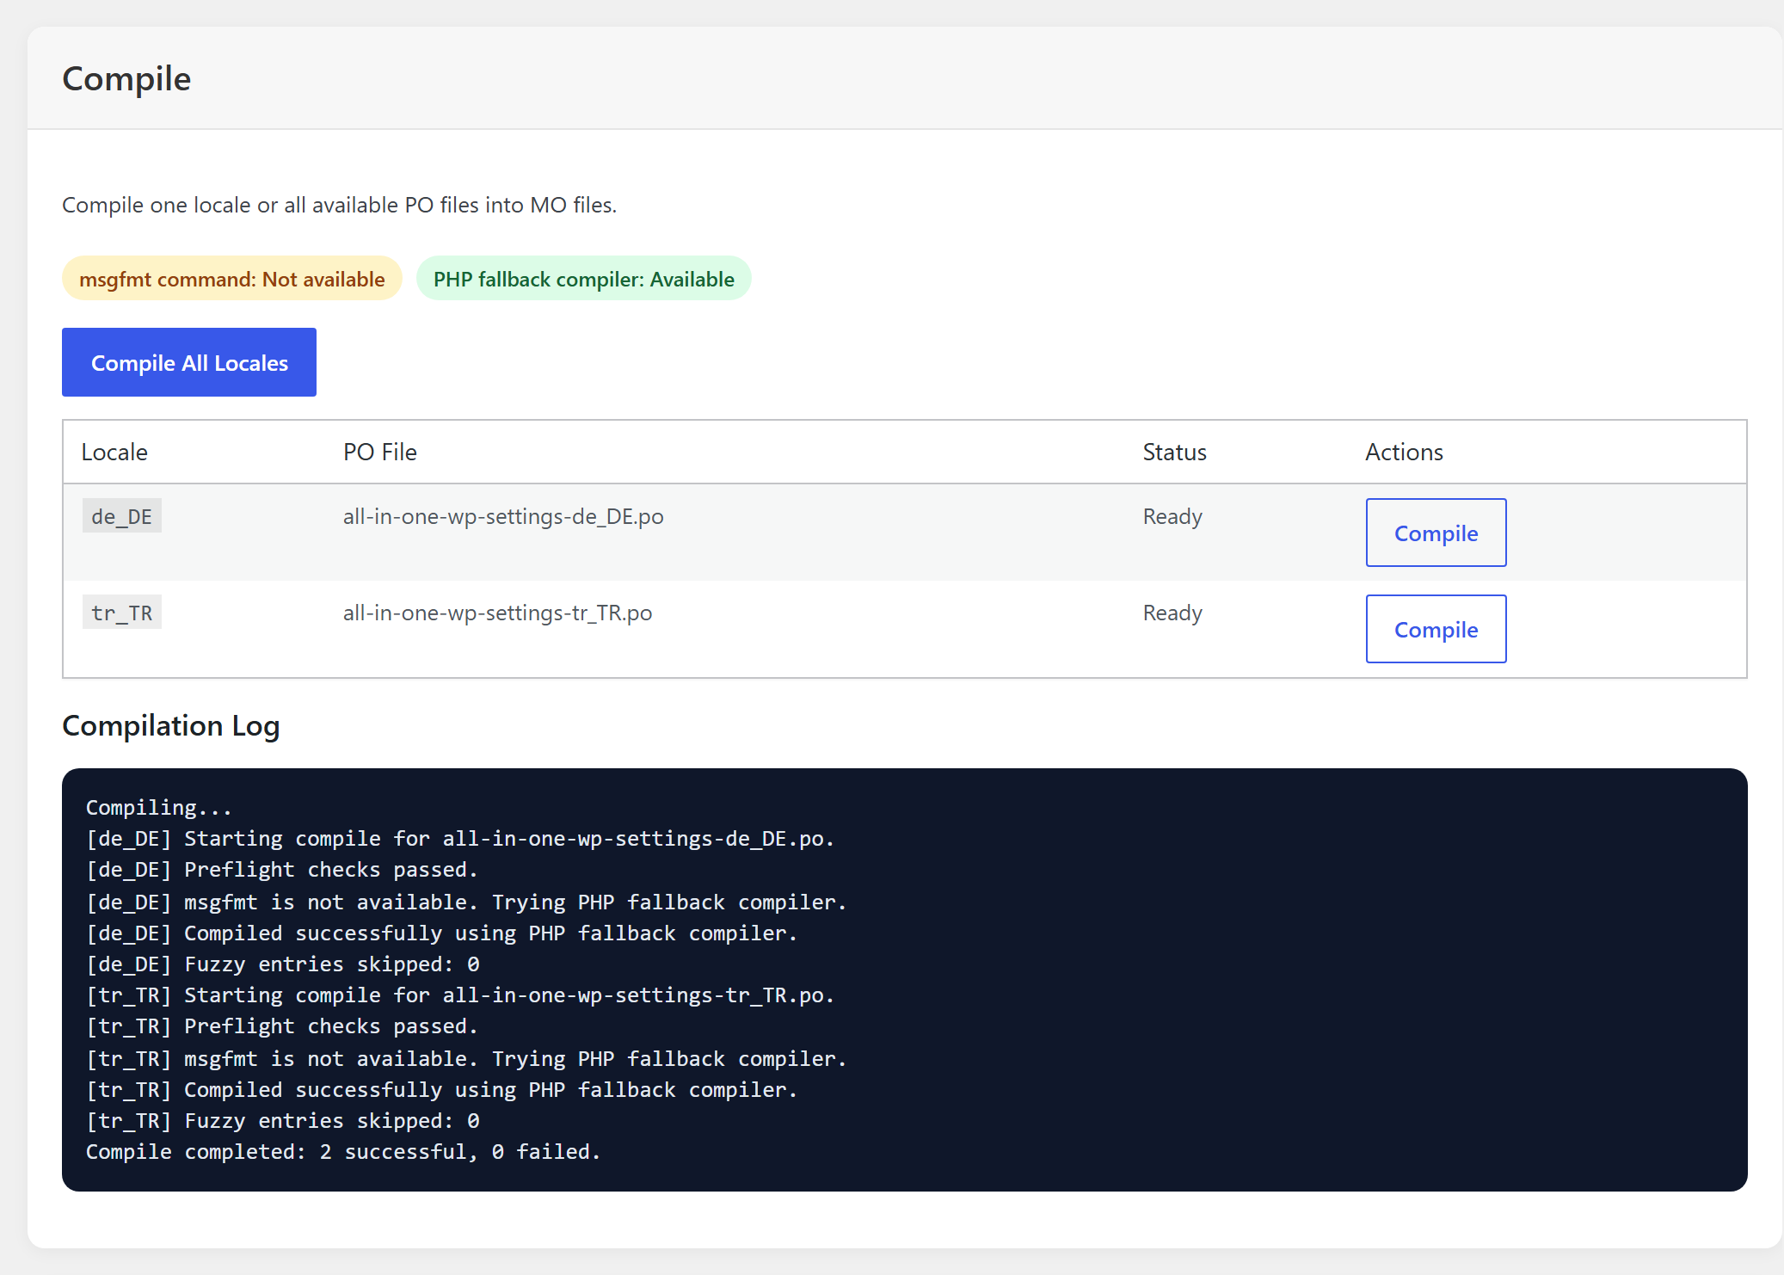
Task: Click the de_DE locale code
Action: click(x=122, y=516)
